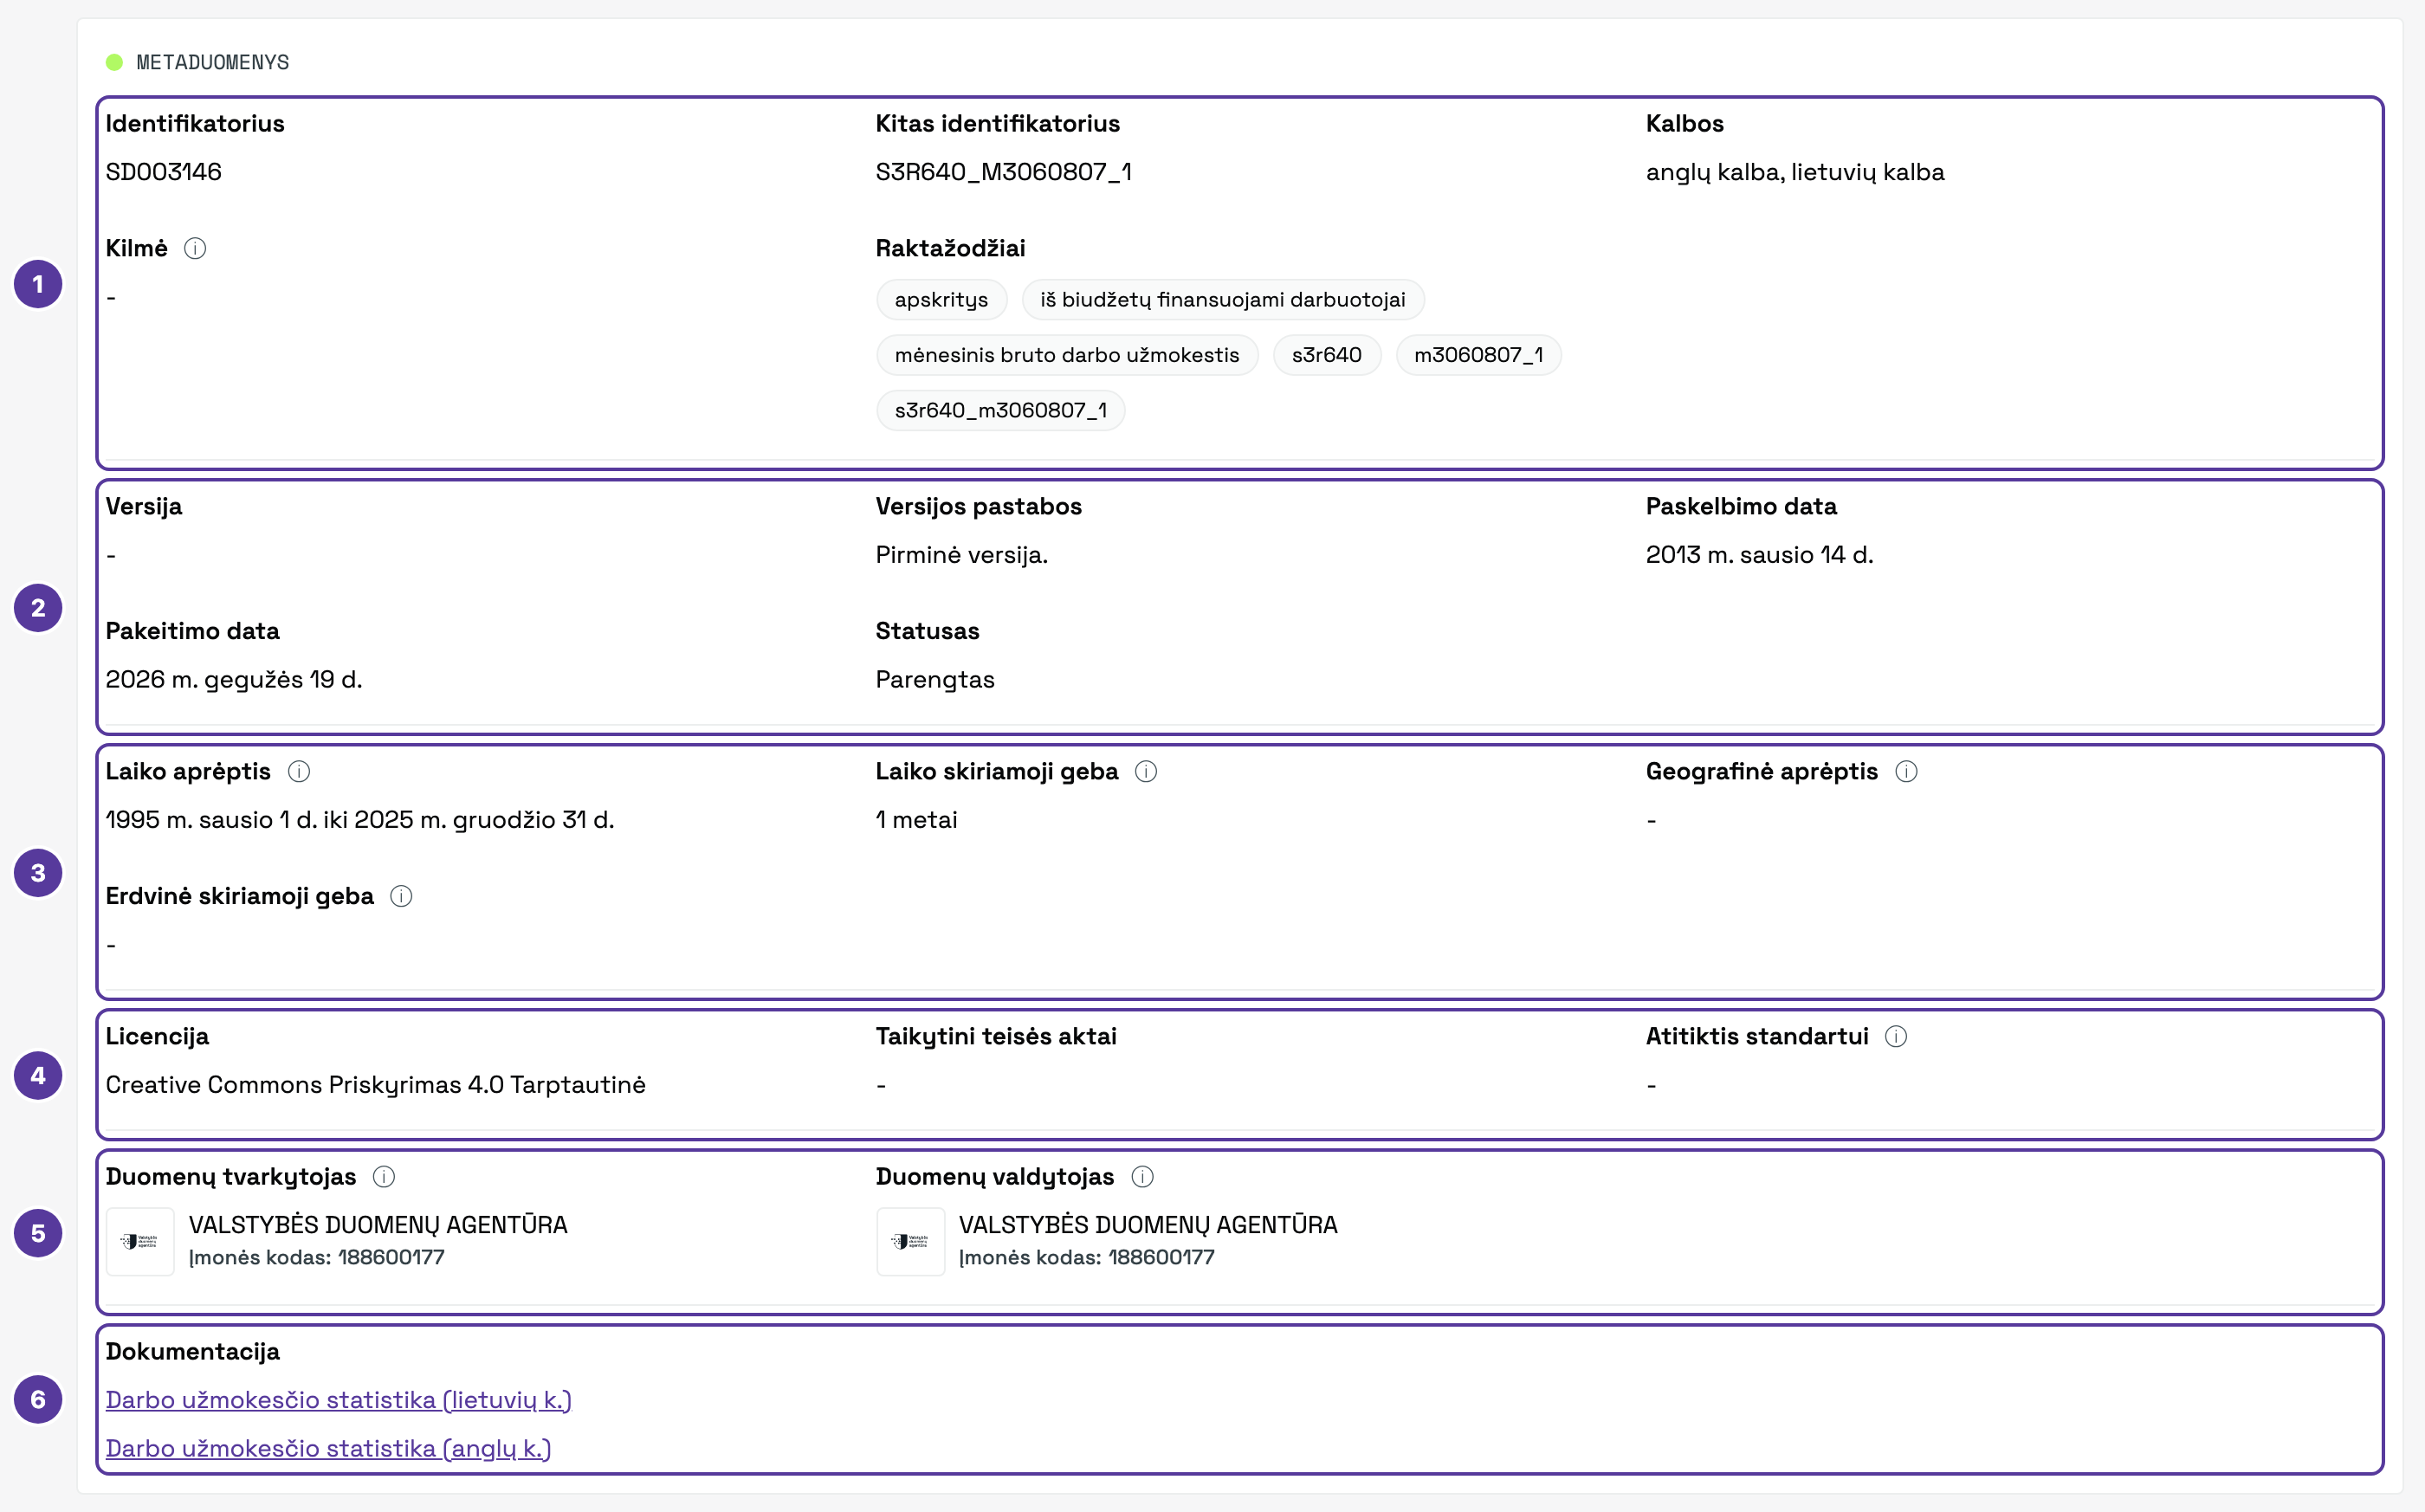The width and height of the screenshot is (2425, 1512).
Task: Click the Pirminė versija. note
Action: [x=962, y=555]
